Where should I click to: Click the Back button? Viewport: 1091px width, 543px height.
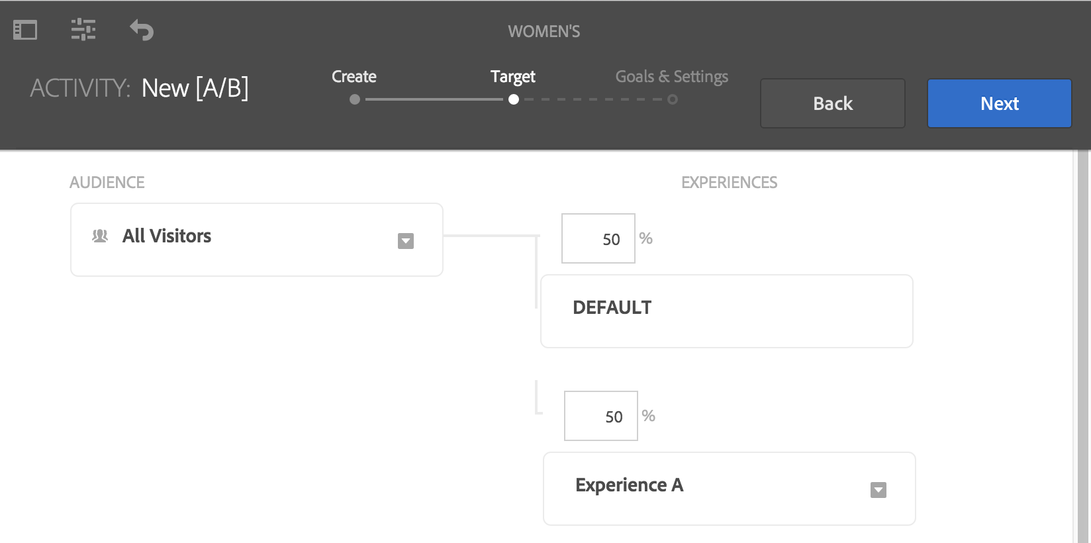pyautogui.click(x=832, y=103)
